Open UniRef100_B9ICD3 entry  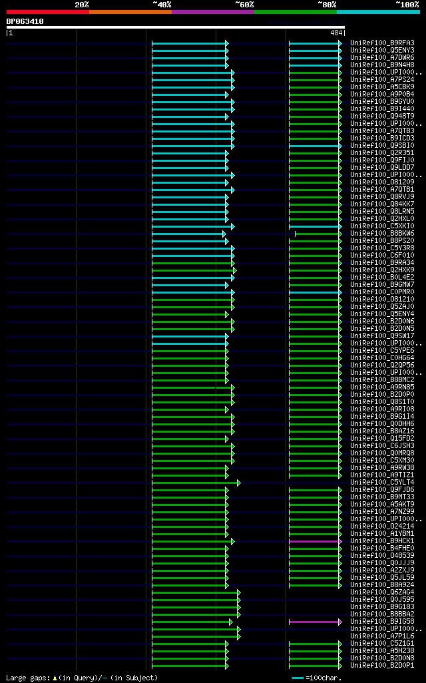point(383,138)
